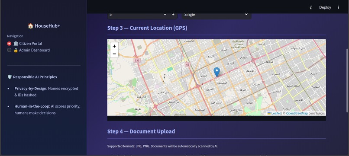Decrease the number input value with minus
This screenshot has height=156, width=349.
(165, 14)
